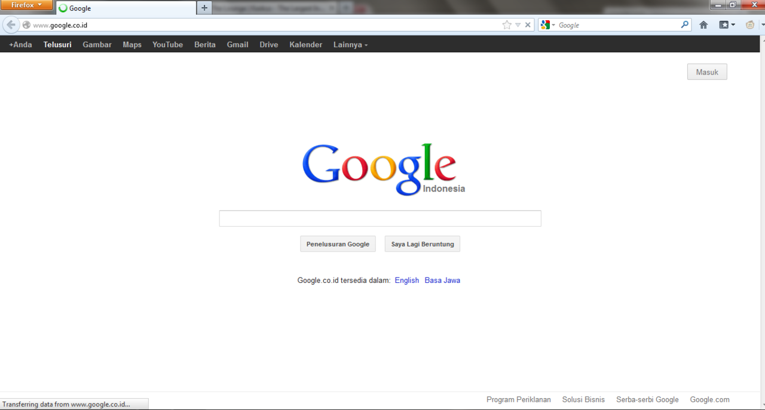Open the bookmarks menu star button
This screenshot has height=410, width=765.
(727, 25)
